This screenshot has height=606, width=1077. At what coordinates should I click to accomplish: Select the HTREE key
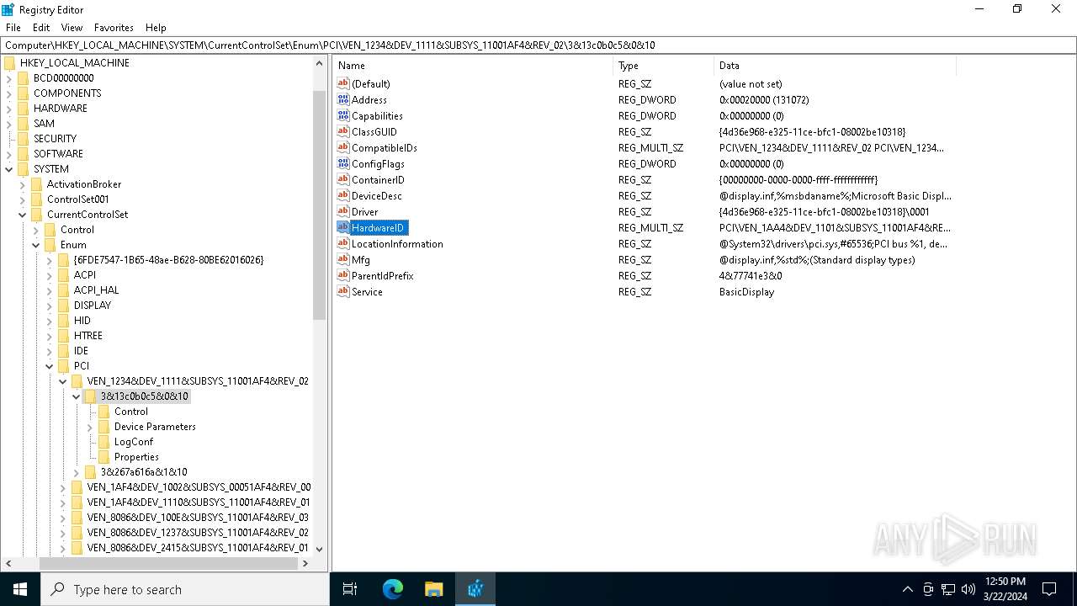click(x=88, y=335)
